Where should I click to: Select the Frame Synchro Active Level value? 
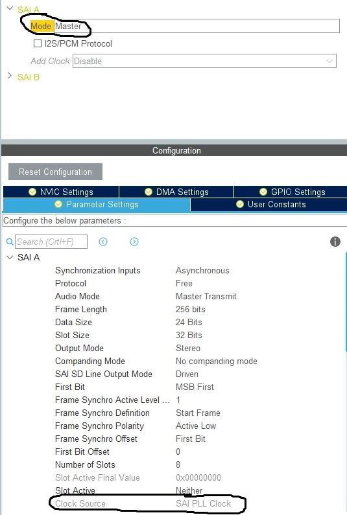pos(178,400)
